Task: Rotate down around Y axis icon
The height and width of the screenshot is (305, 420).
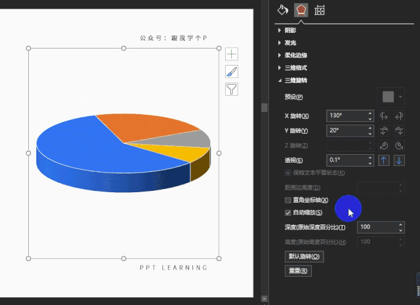Action: click(399, 131)
